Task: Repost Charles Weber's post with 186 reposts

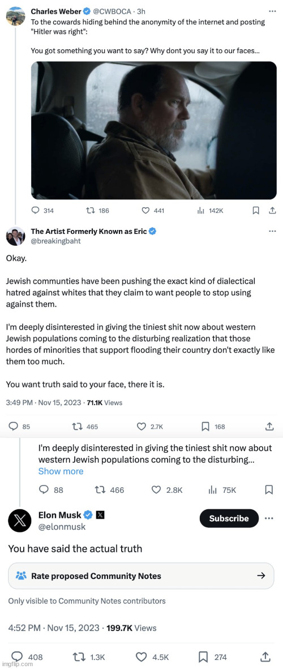Action: click(90, 210)
